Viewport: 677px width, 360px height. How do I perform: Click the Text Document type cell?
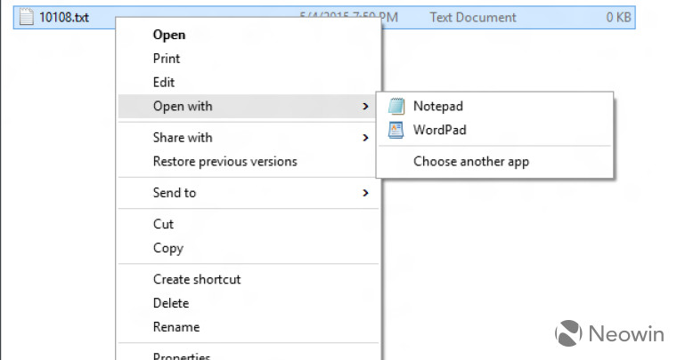473,18
